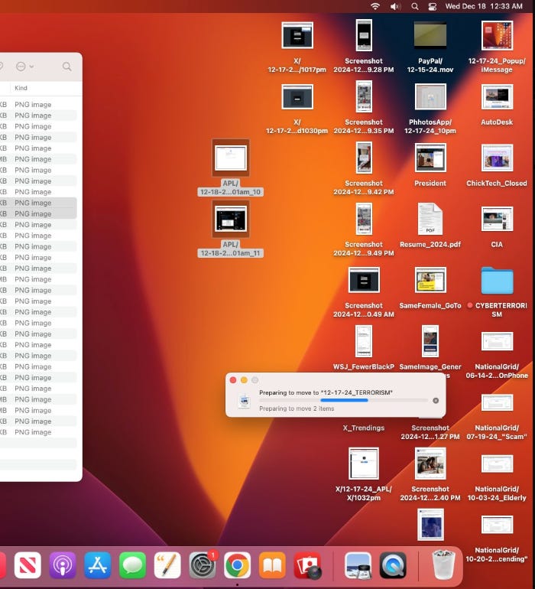
Task: Click the date and time in menu bar
Action: pos(484,6)
